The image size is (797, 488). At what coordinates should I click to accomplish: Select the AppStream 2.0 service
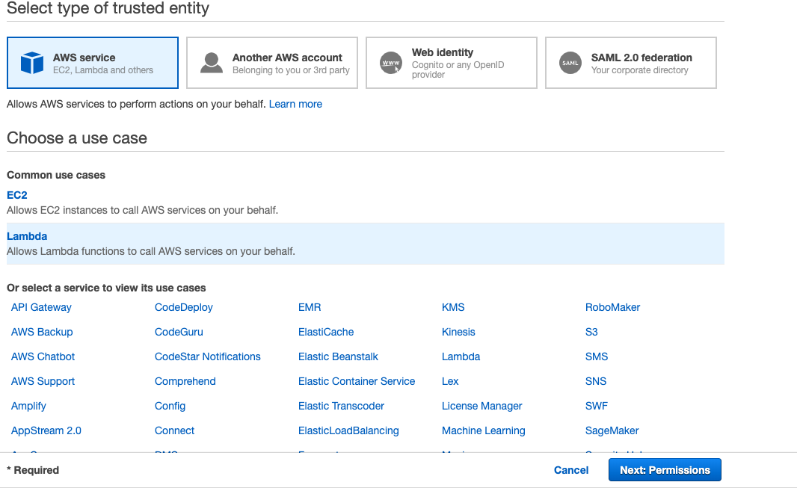46,430
